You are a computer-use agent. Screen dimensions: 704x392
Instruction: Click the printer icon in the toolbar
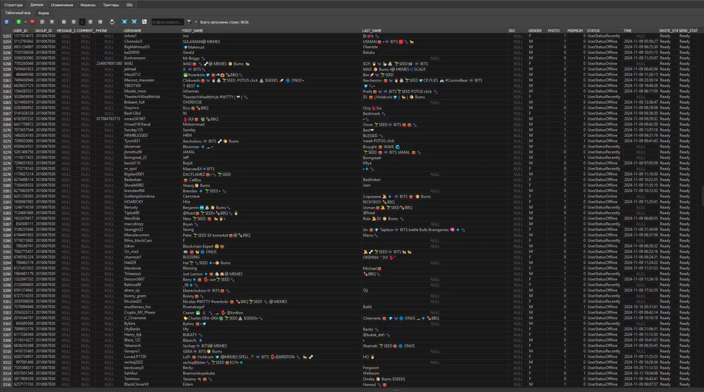tap(112, 22)
